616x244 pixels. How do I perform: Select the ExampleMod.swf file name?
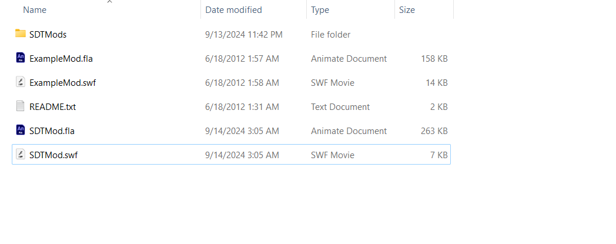coord(62,83)
